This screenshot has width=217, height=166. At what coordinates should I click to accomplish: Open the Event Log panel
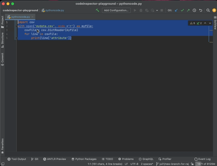(x=202, y=159)
